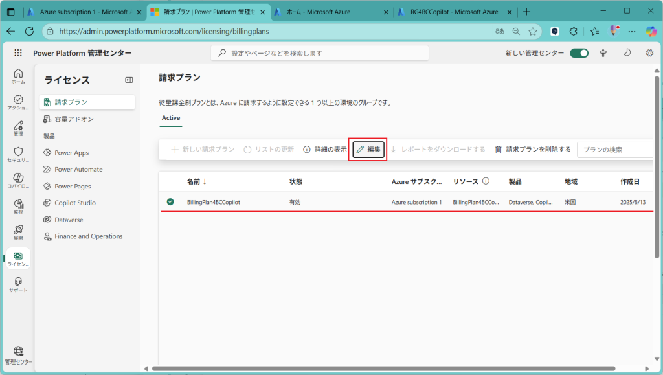The width and height of the screenshot is (663, 375).
Task: Open the 監視 (Monitor) rail icon
Action: (x=18, y=207)
